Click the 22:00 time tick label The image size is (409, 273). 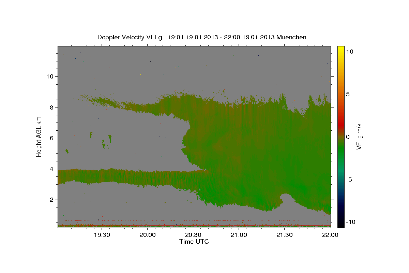pos(330,235)
